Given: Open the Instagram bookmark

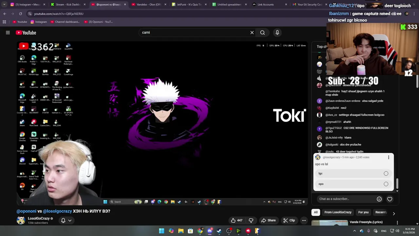Looking at the screenshot, I should pos(39,22).
